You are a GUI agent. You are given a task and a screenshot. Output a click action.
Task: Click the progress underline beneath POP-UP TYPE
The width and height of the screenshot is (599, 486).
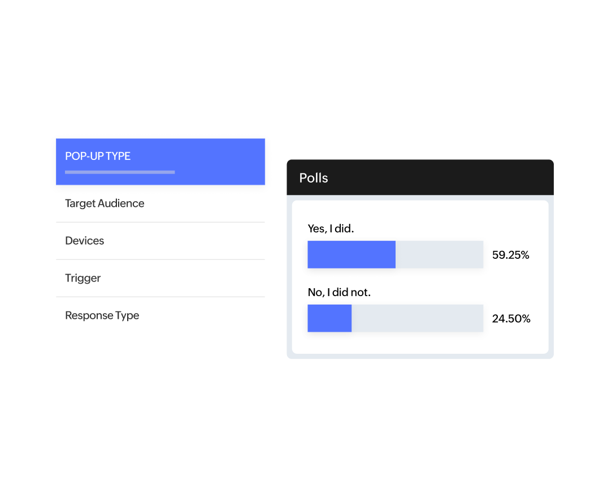pos(120,172)
